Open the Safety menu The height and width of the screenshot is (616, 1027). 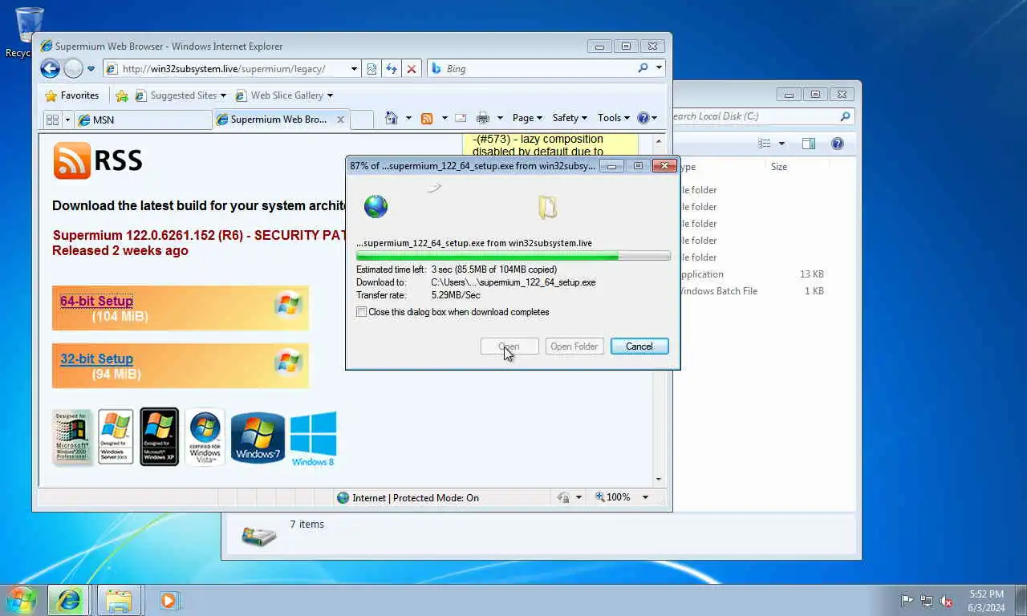(x=570, y=118)
